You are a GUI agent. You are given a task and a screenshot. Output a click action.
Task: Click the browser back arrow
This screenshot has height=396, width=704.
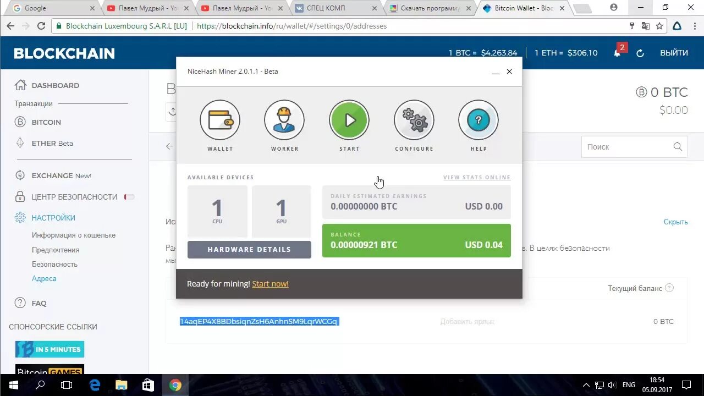click(10, 26)
